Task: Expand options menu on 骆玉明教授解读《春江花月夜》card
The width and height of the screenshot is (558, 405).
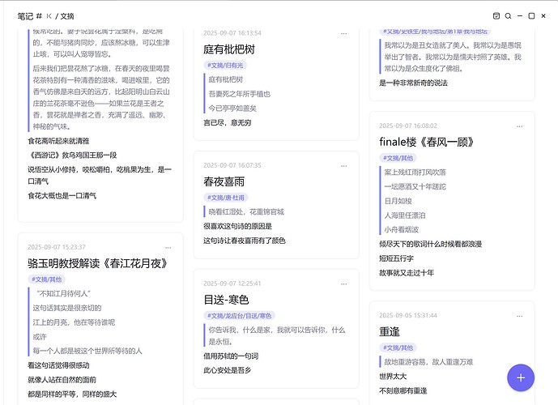Action: pos(168,247)
